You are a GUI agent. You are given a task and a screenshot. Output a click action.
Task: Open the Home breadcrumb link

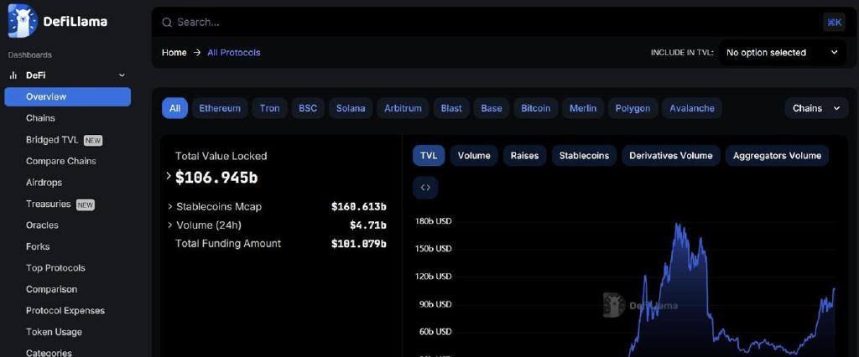[x=174, y=53]
